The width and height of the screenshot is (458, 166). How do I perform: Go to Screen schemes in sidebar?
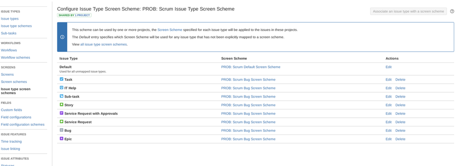(x=14, y=82)
